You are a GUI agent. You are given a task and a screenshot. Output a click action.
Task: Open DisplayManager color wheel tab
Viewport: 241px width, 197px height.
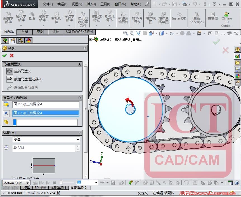coord(29,40)
